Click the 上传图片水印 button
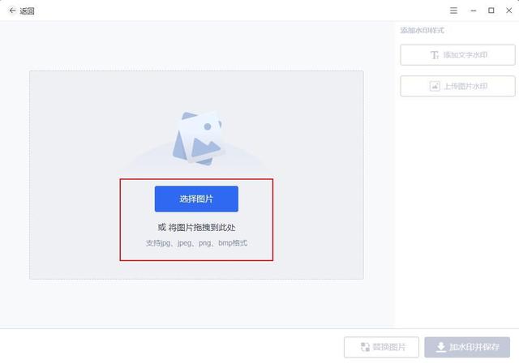Viewport: 519px width, 364px height. coord(457,86)
